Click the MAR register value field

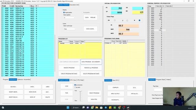124,30
